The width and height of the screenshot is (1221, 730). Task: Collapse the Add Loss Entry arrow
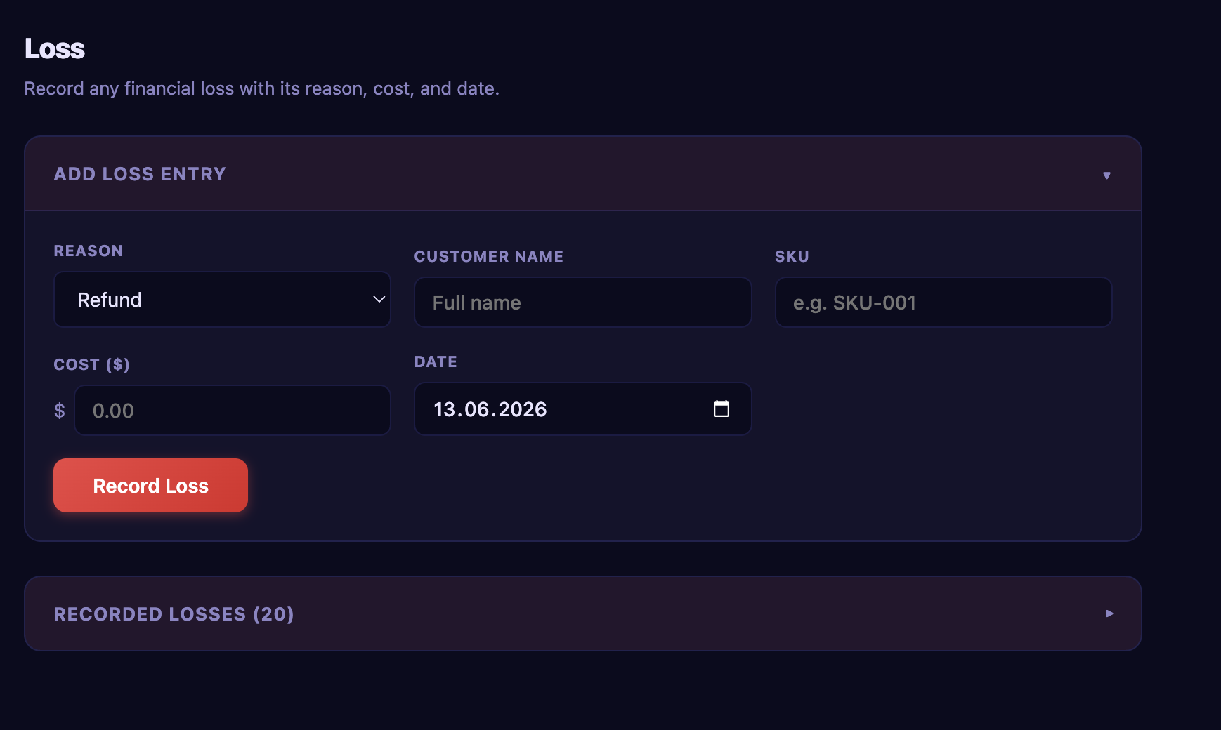[1106, 175]
